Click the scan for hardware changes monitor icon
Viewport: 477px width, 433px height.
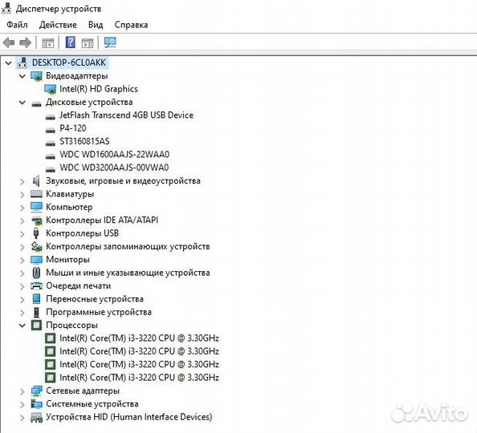click(110, 42)
